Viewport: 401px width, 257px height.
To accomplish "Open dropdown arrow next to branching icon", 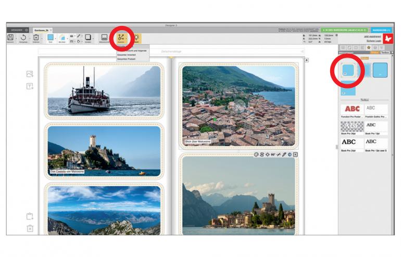I will 127,39.
